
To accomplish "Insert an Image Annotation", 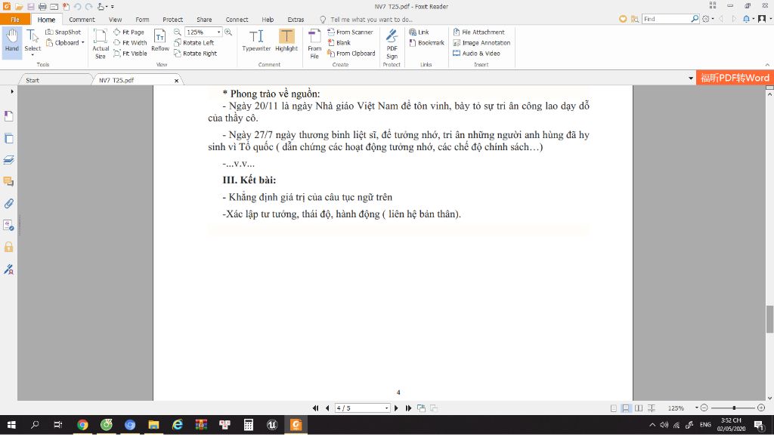I will [x=481, y=43].
